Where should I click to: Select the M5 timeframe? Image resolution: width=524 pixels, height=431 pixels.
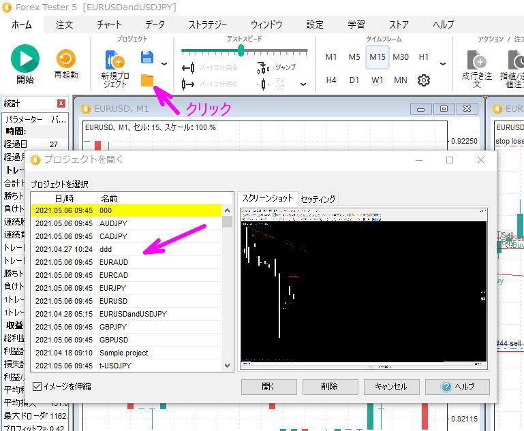point(354,57)
